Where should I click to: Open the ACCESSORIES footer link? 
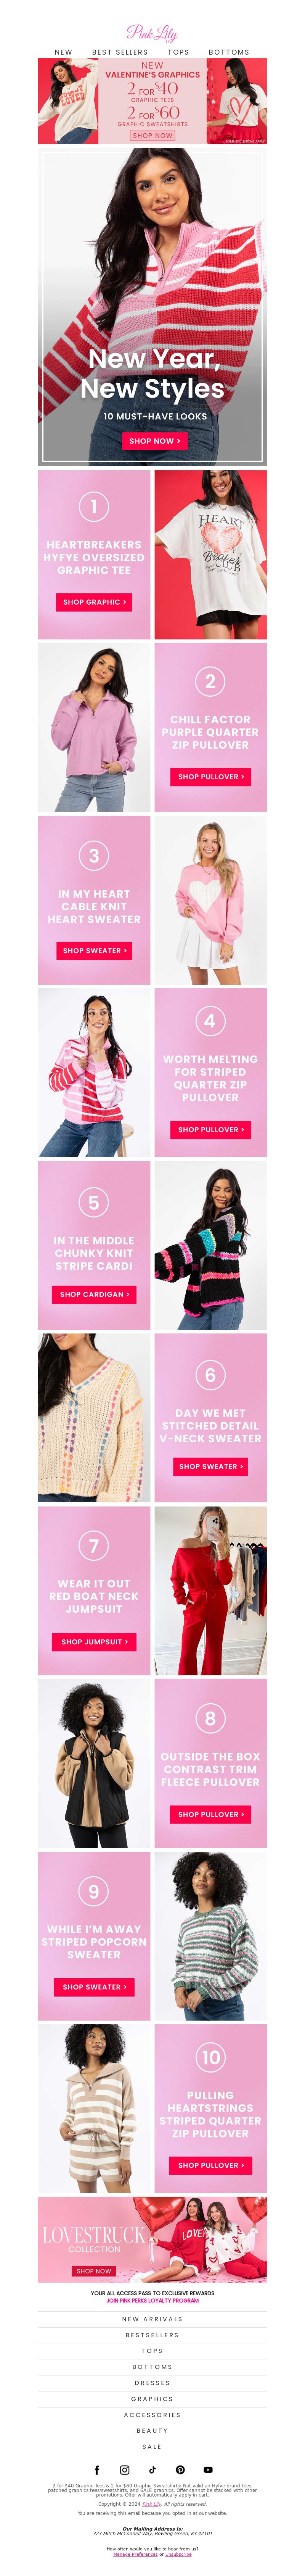tap(152, 2414)
